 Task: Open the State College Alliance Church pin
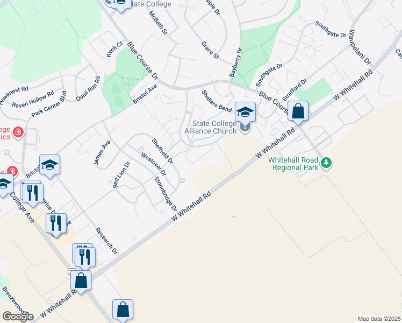pos(245,128)
